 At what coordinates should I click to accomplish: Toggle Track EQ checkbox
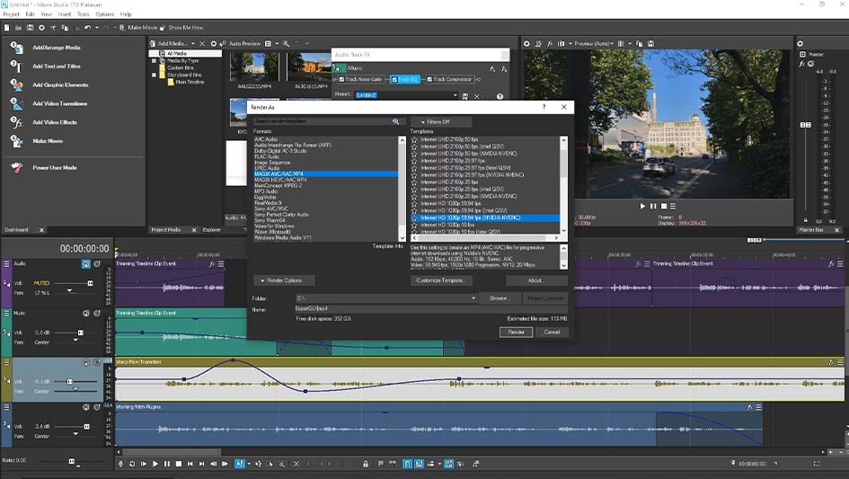point(394,80)
